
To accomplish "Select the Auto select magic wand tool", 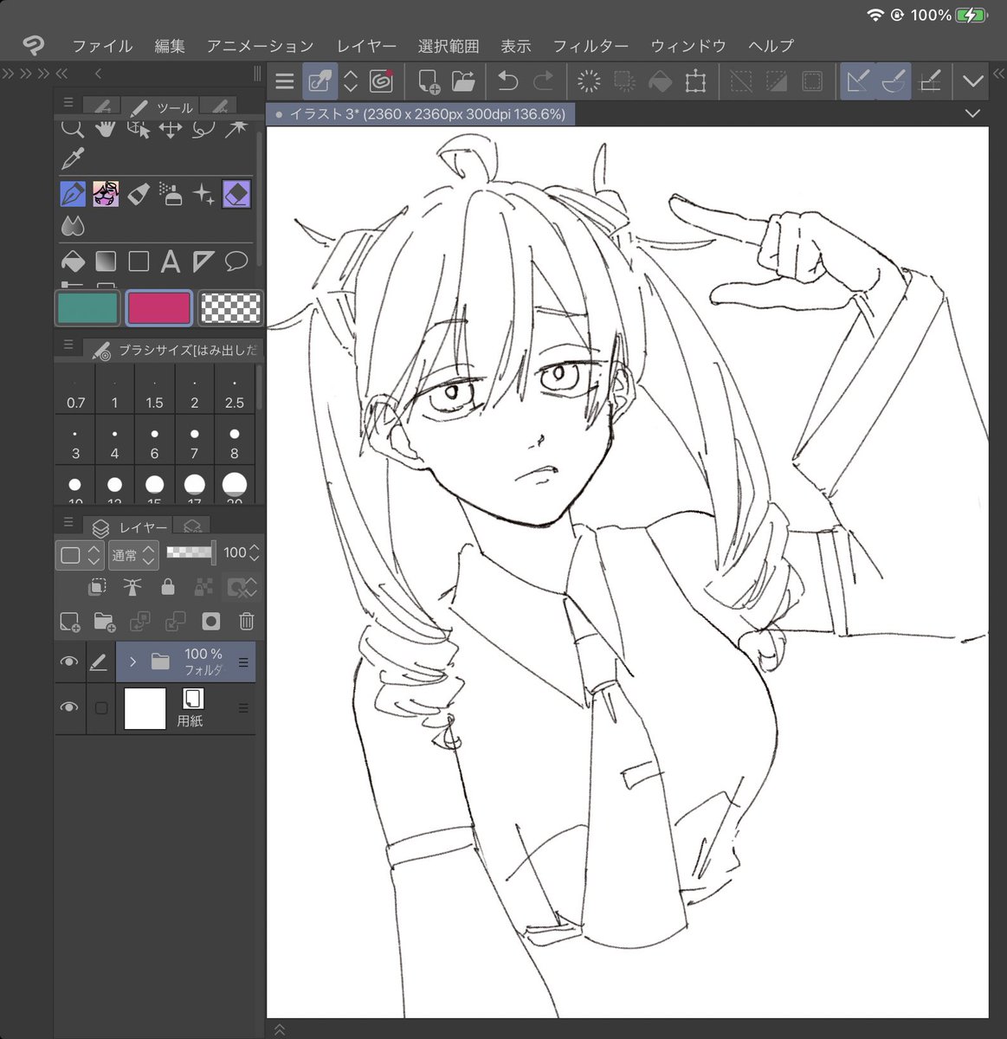I will [x=236, y=130].
